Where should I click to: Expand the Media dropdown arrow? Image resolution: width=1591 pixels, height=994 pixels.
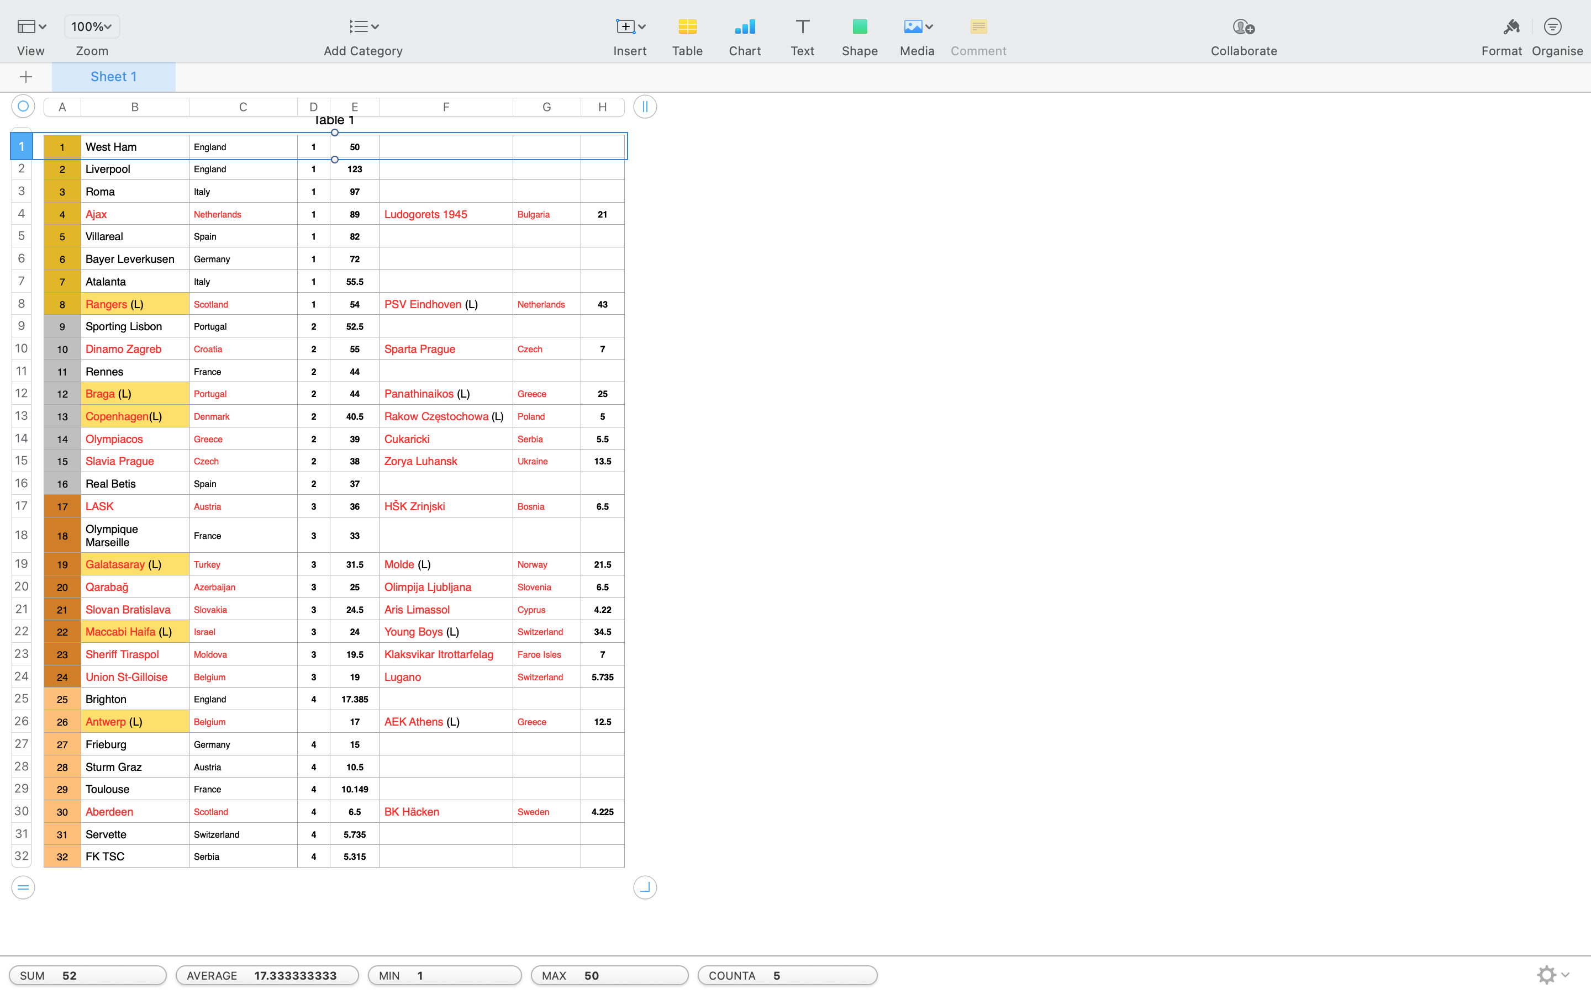(929, 27)
